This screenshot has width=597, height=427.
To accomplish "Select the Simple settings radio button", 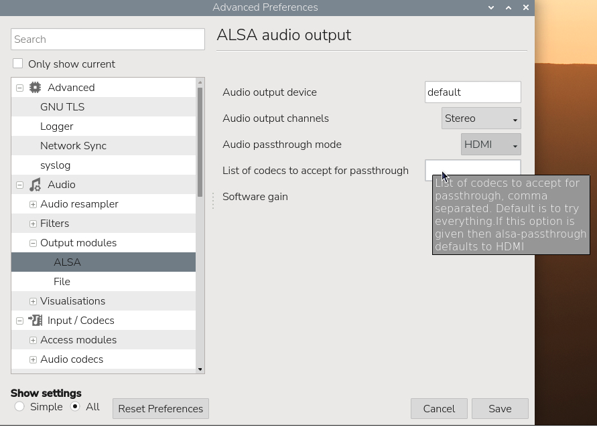I will tap(19, 406).
